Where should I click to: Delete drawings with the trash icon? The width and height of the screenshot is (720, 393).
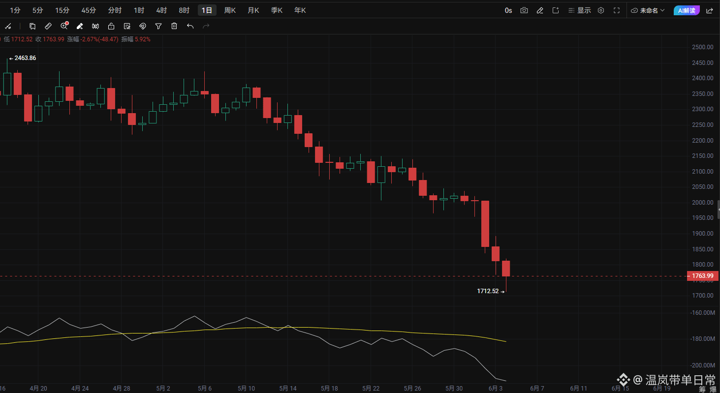point(174,26)
